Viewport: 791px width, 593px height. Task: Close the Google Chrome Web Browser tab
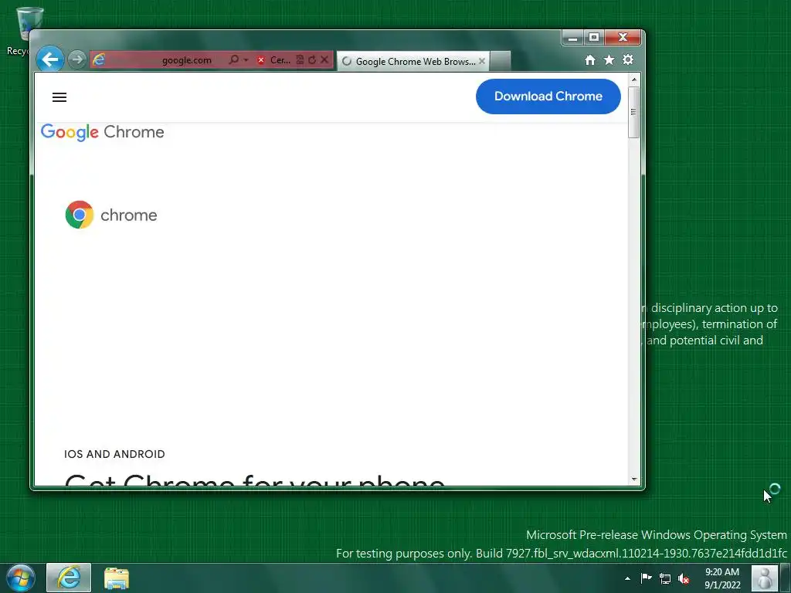[x=482, y=61]
